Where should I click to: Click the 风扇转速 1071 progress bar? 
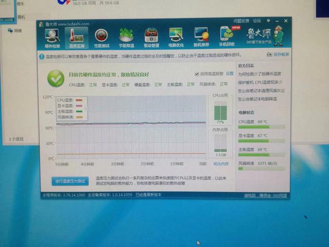[262, 168]
